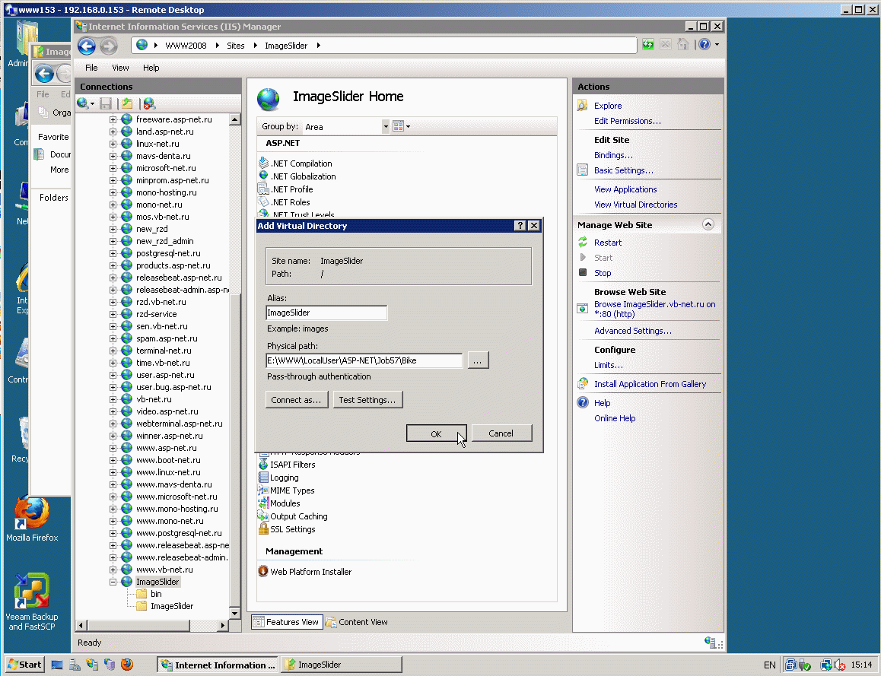
Task: Click the Connections tree scroll up arrow
Action: (x=235, y=119)
